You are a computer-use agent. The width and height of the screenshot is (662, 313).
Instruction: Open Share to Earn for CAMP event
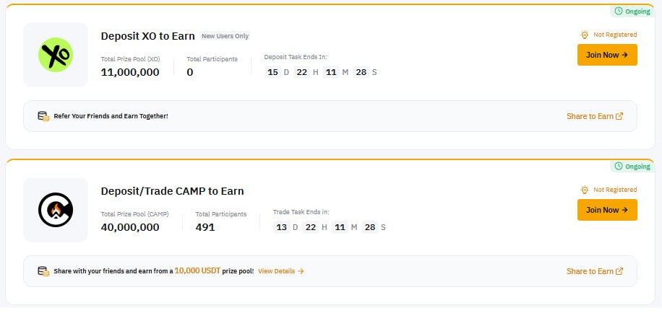click(x=595, y=271)
